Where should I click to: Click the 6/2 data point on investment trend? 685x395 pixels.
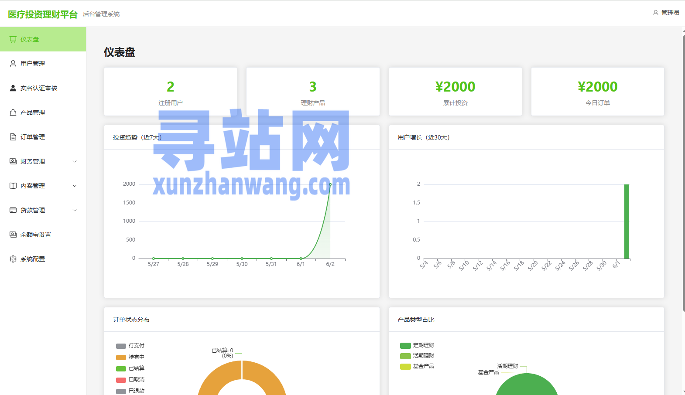coord(330,184)
